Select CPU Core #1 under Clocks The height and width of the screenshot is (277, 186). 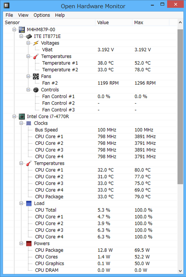pyautogui.click(x=90, y=137)
